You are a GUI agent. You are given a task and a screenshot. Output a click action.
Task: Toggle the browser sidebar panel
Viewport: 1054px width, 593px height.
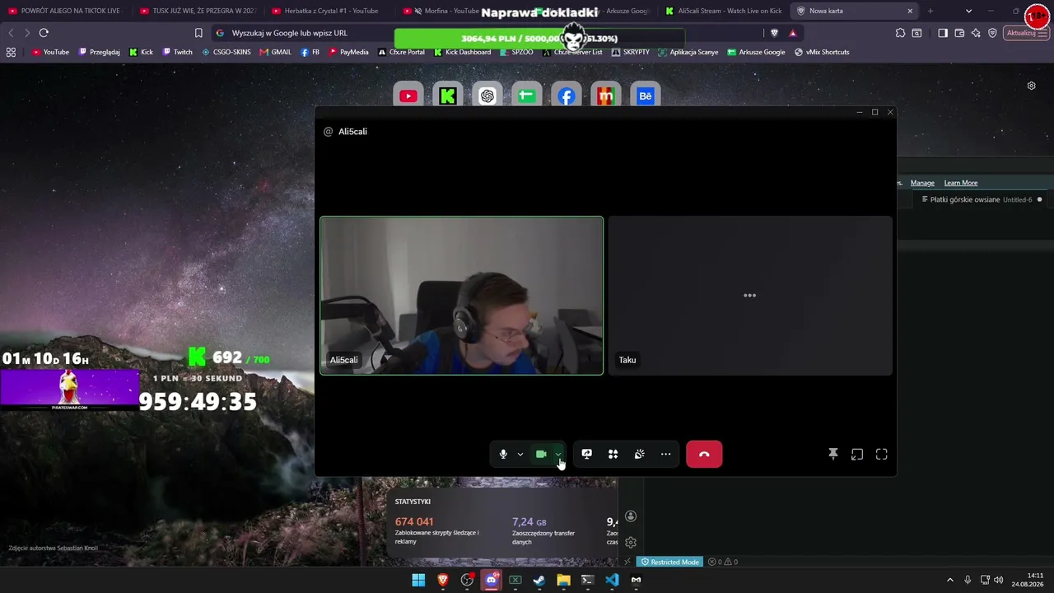click(x=943, y=33)
